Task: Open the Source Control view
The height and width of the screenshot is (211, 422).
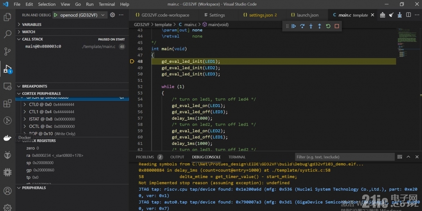Action: point(7,51)
